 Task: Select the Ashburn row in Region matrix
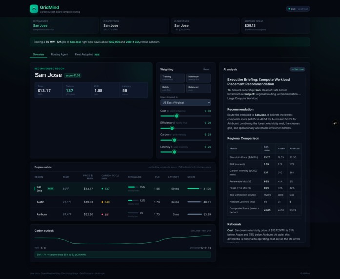coord(122,214)
